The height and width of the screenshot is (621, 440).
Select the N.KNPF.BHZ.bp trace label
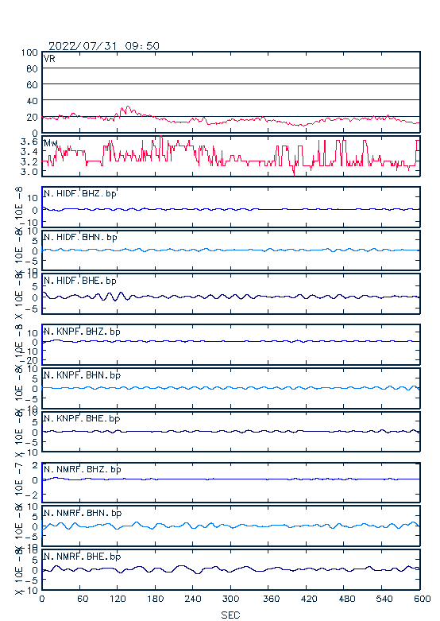coord(82,332)
